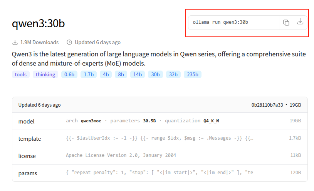Screen dimensions: 314x191
Task: Switch to the 32b variant
Action: [x=173, y=74]
